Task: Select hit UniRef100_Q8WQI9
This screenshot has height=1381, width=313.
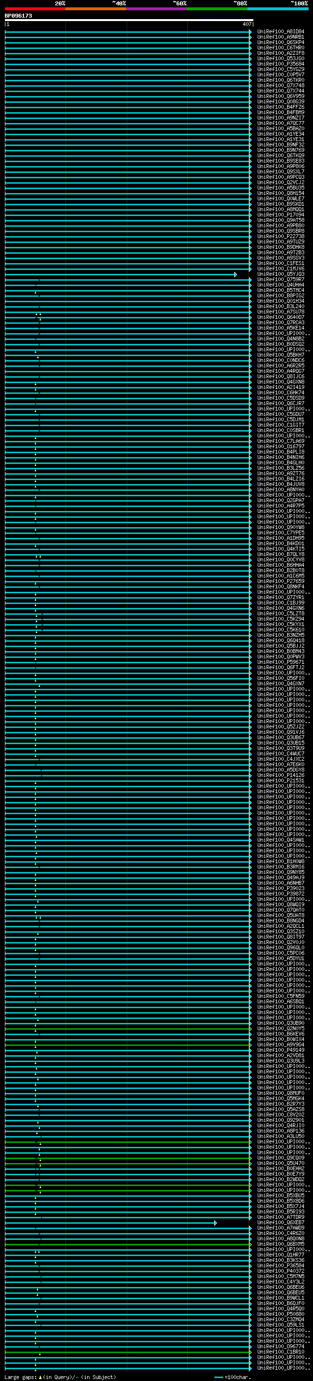Action: 281,904
